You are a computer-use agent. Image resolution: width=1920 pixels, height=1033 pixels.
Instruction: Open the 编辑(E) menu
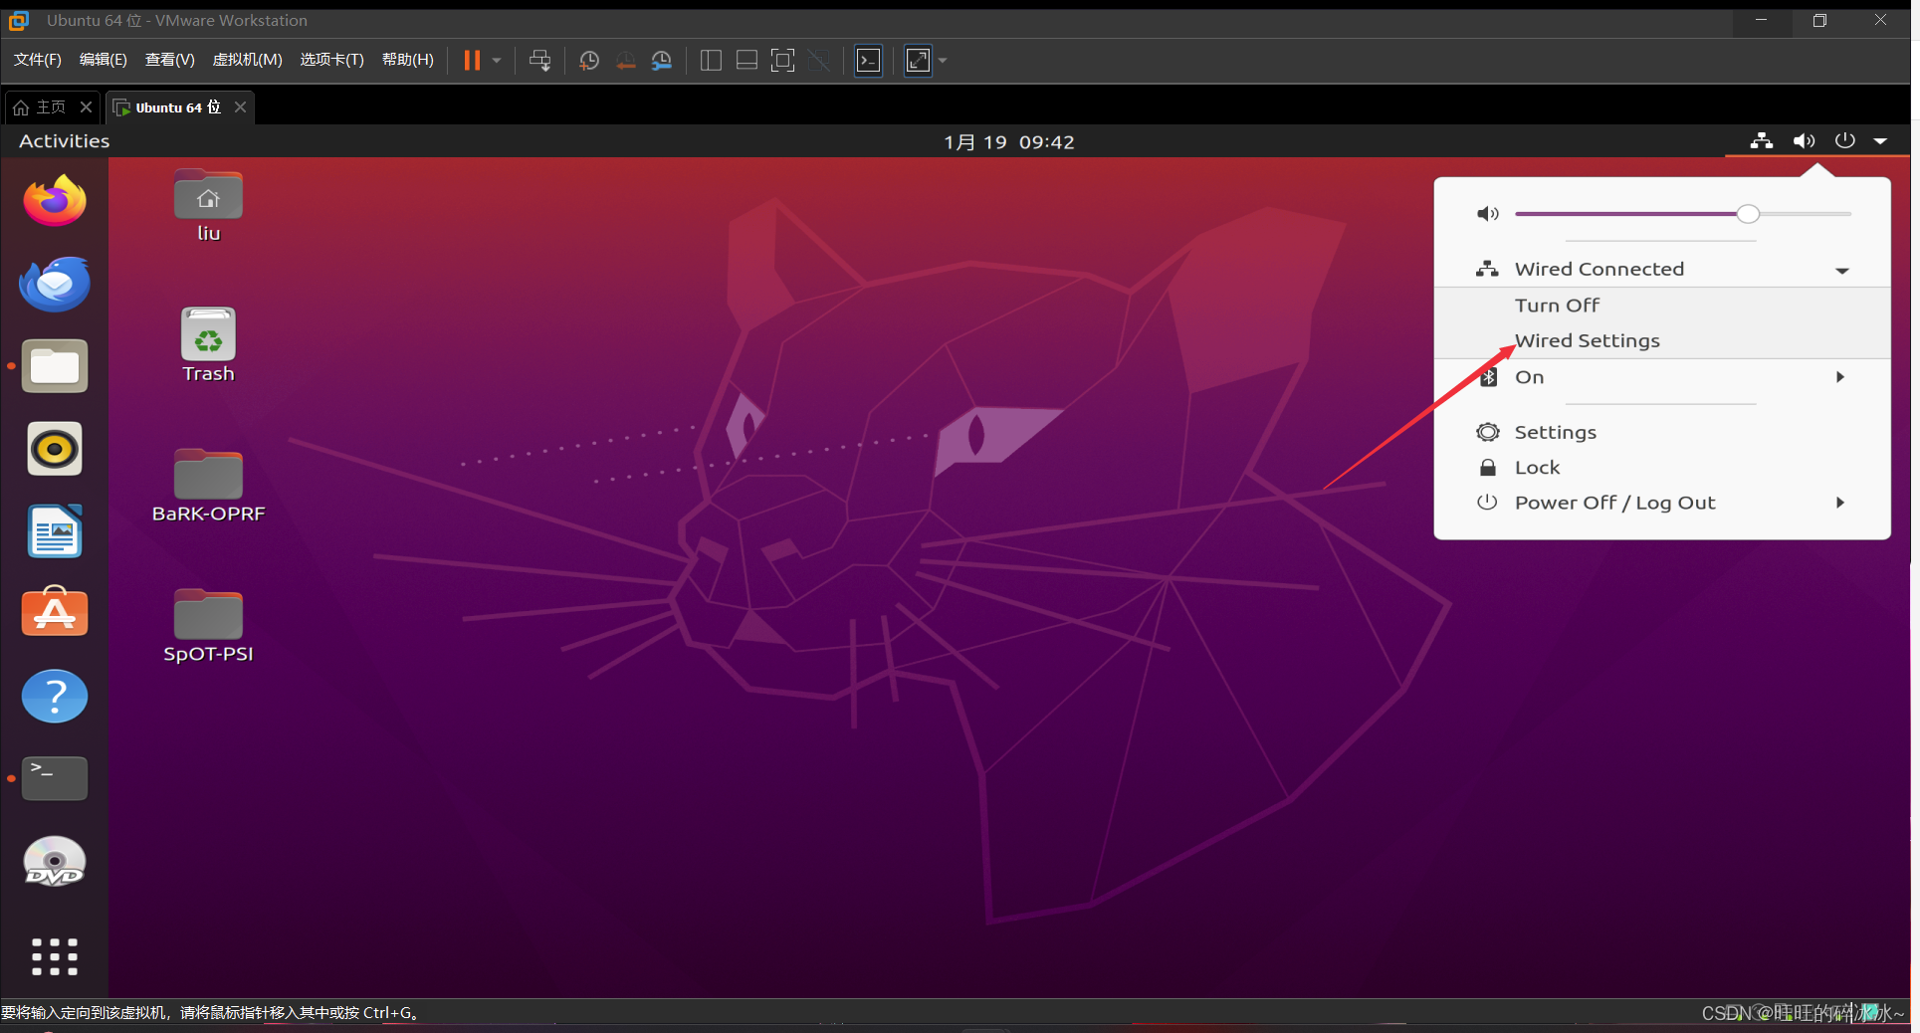coord(104,60)
